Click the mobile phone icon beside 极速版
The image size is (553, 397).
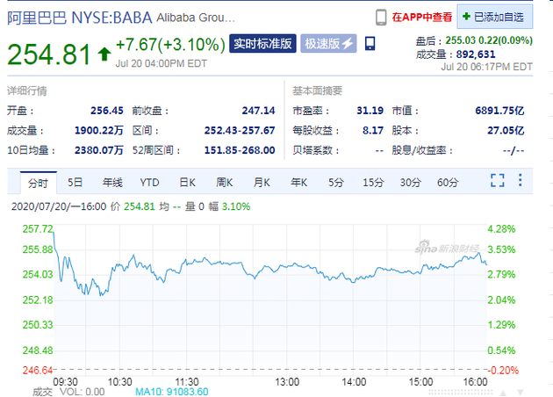(x=370, y=43)
